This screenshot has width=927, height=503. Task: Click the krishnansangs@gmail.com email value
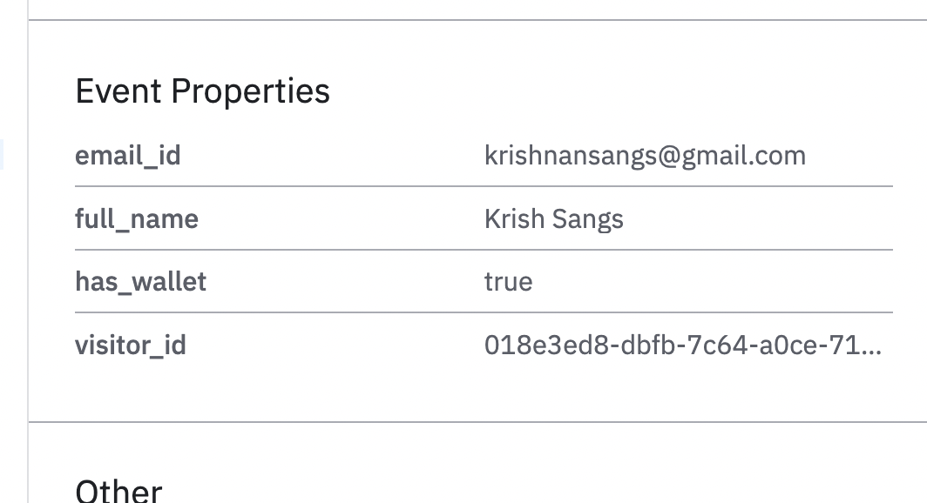pyautogui.click(x=645, y=156)
